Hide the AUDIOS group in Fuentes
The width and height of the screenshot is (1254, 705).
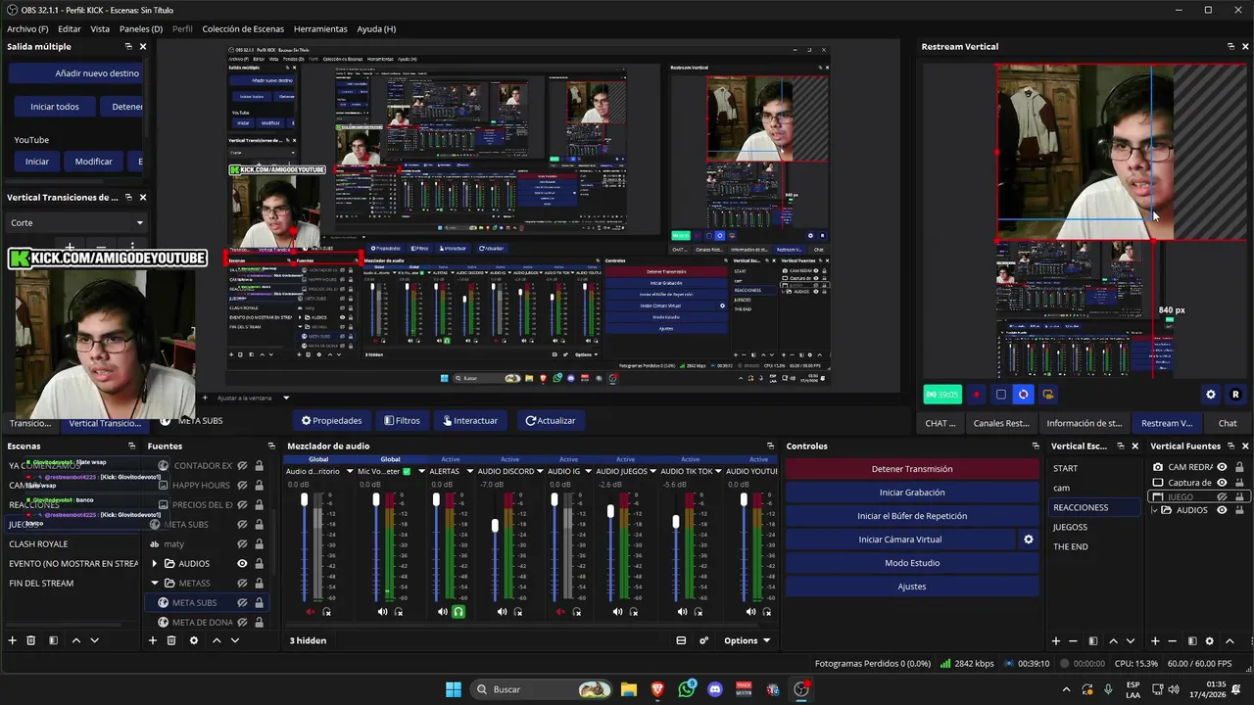(x=242, y=564)
